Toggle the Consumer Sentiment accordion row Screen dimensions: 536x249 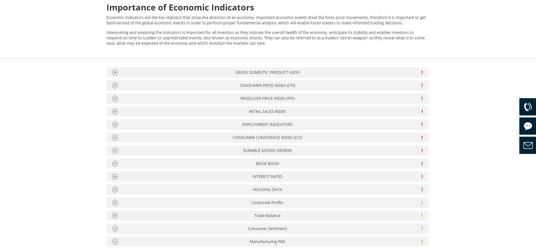point(267,229)
